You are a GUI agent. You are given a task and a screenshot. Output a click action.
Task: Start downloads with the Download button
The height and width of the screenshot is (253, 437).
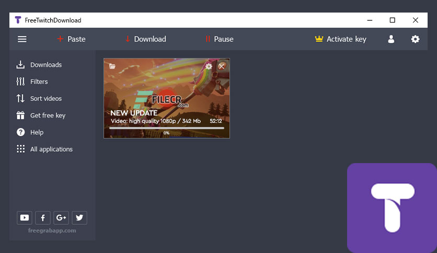coord(146,39)
